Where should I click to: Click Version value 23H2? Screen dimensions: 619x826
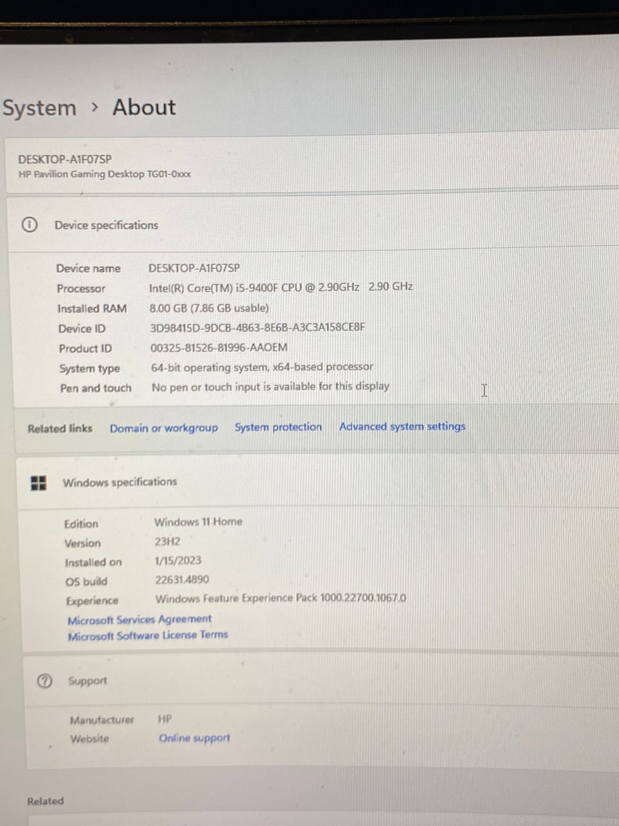(167, 541)
